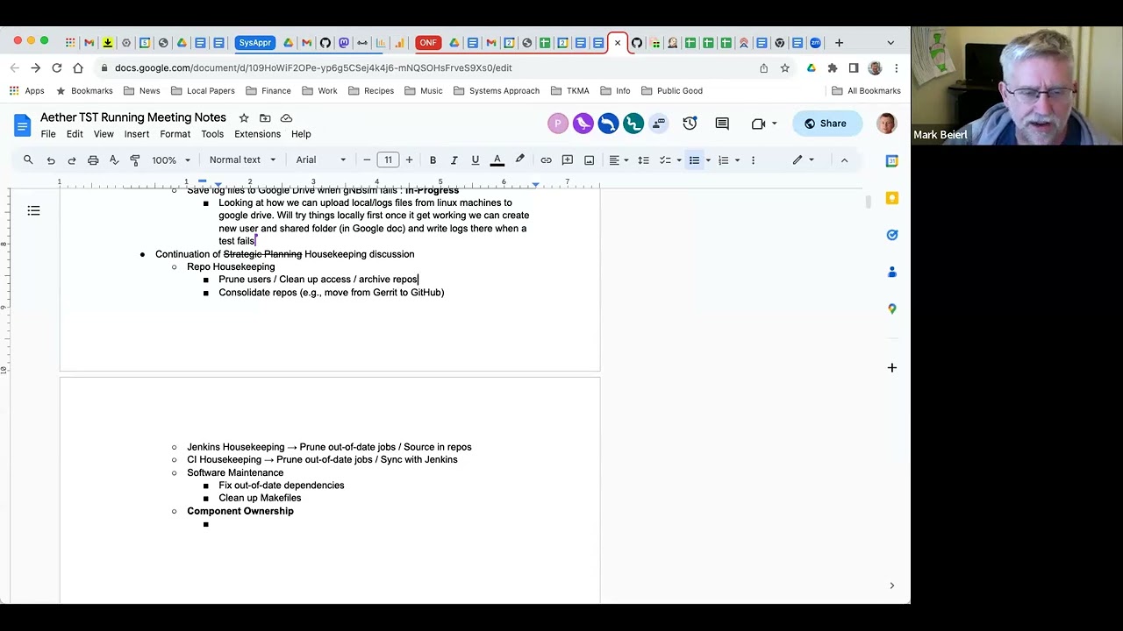Open the Edit menu
Screen dimensions: 1123x631
point(75,134)
